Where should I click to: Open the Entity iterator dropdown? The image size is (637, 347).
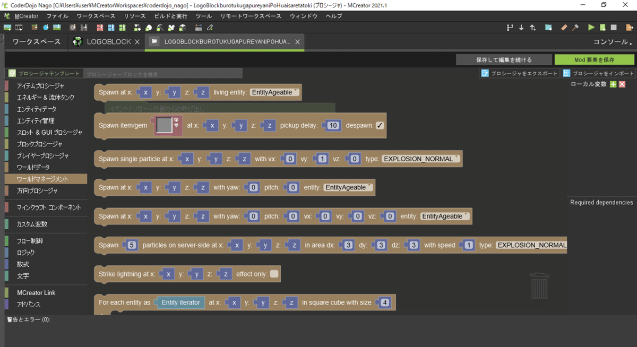180,302
